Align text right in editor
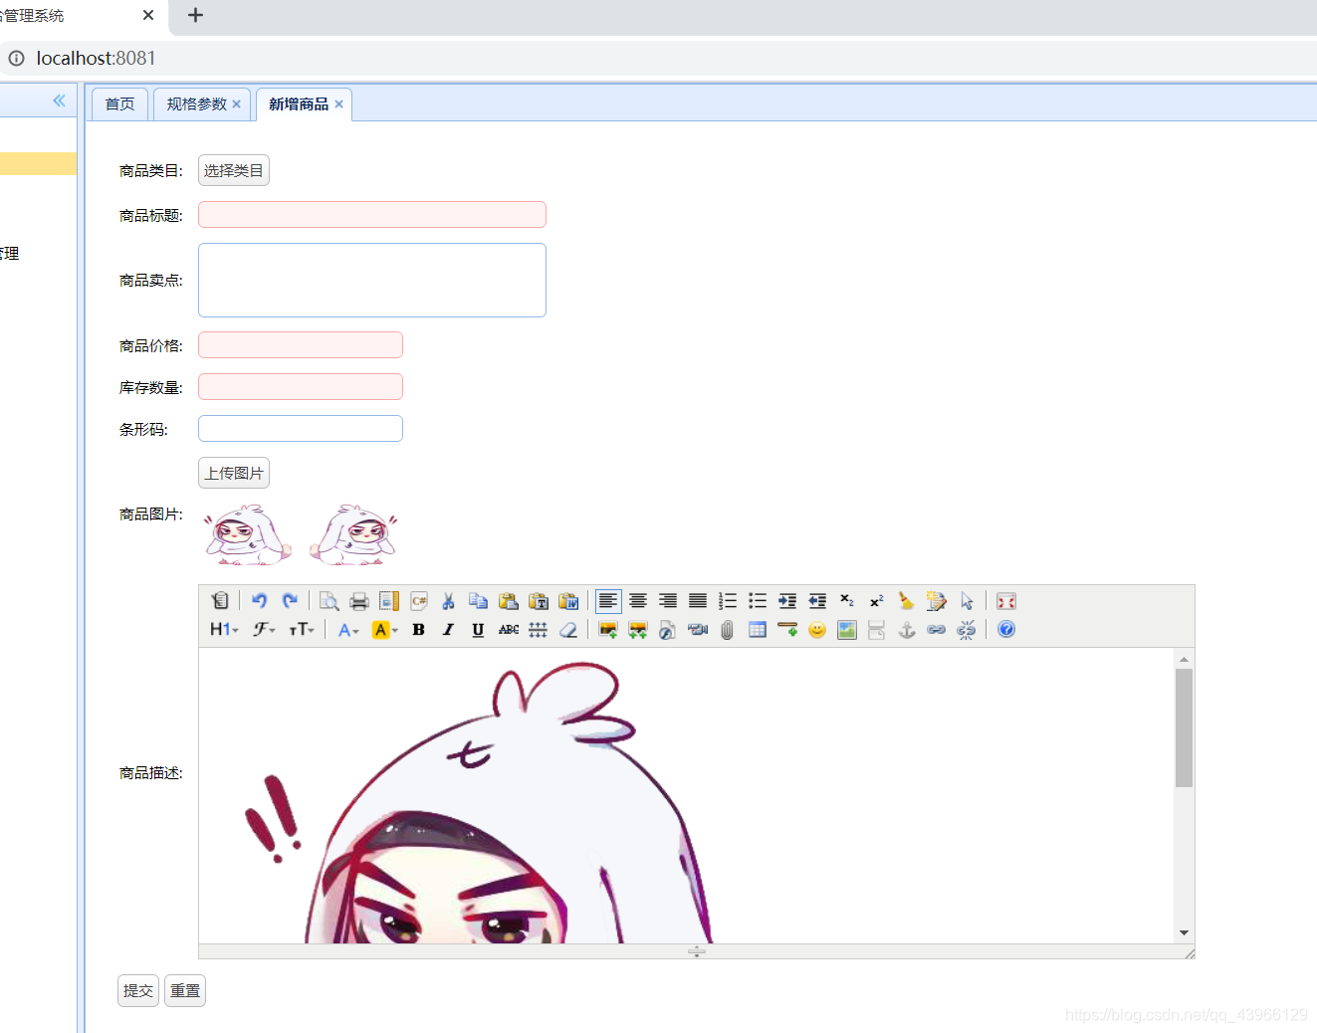Screen dimensions: 1317x1033 (x=668, y=601)
